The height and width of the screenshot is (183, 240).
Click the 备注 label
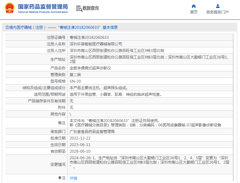click(62, 123)
